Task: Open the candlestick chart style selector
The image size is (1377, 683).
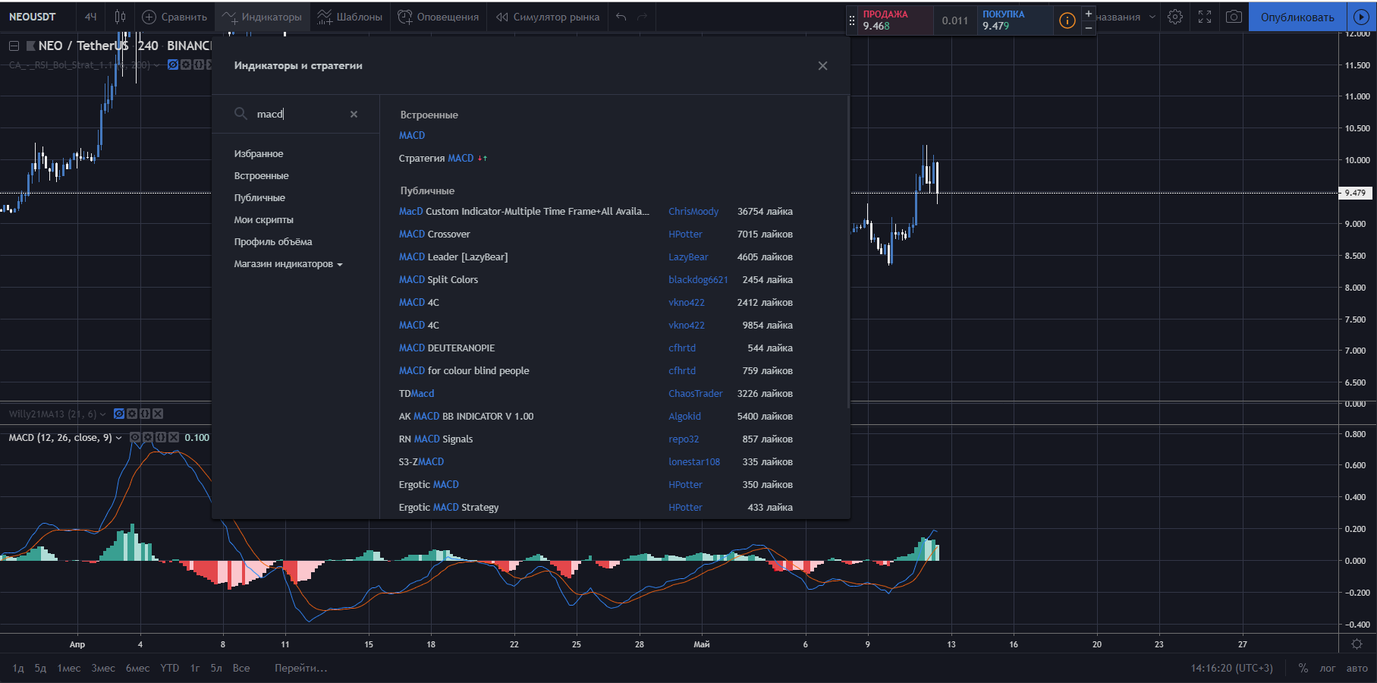Action: [120, 17]
